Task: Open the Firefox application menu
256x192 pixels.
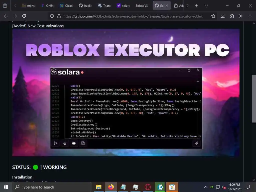Action: click(x=250, y=16)
